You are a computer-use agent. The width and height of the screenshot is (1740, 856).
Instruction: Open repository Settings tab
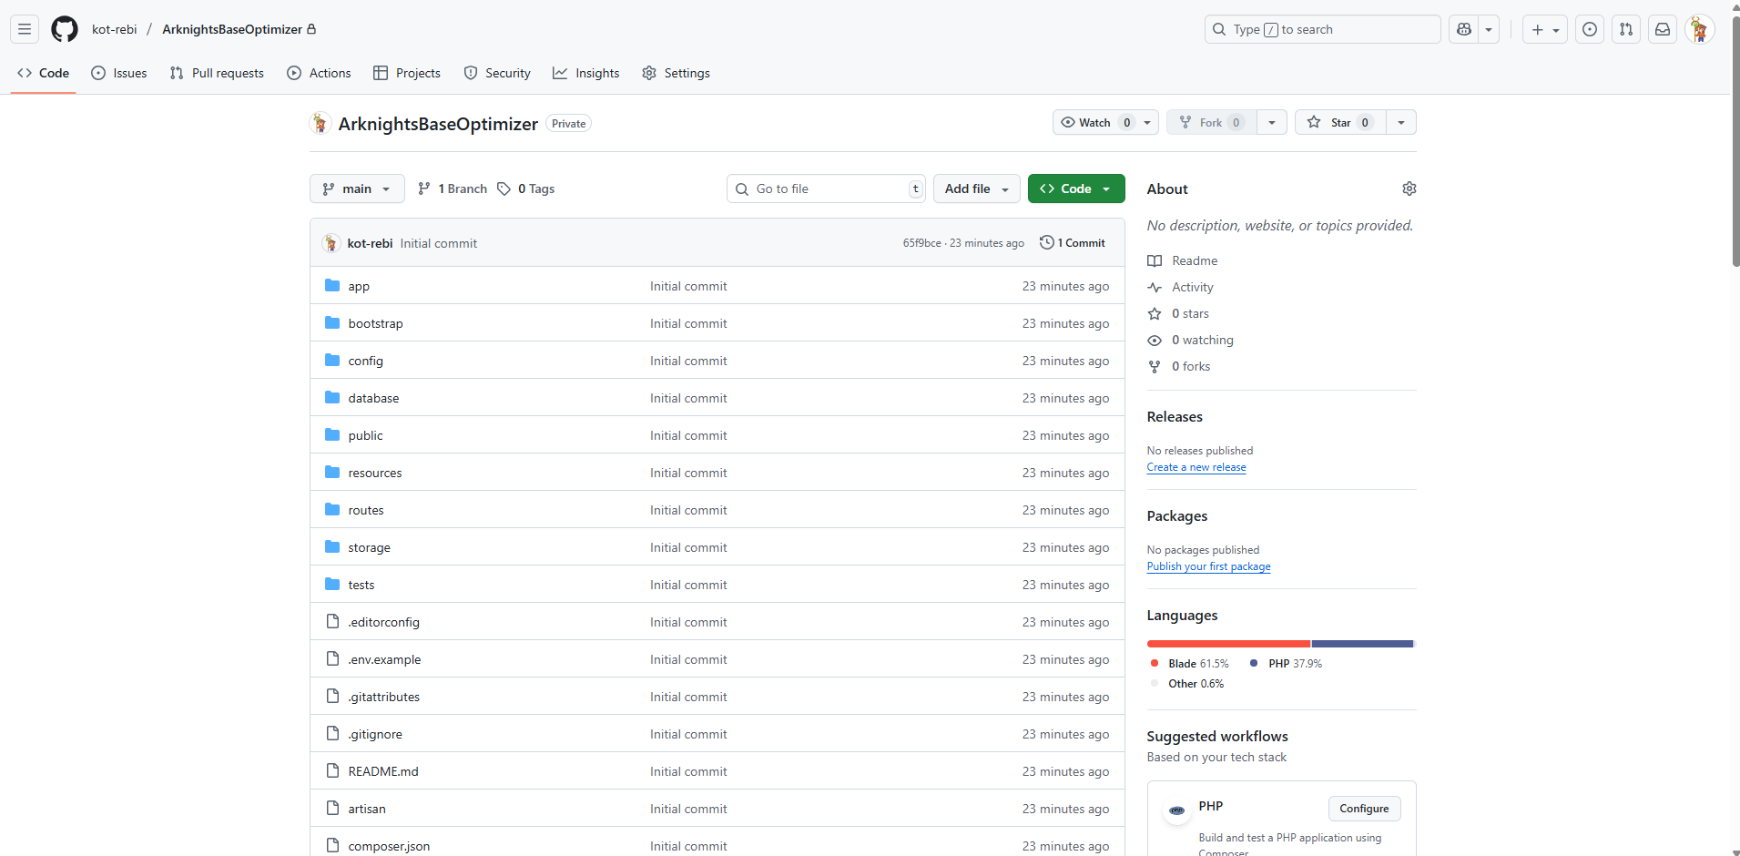point(676,73)
